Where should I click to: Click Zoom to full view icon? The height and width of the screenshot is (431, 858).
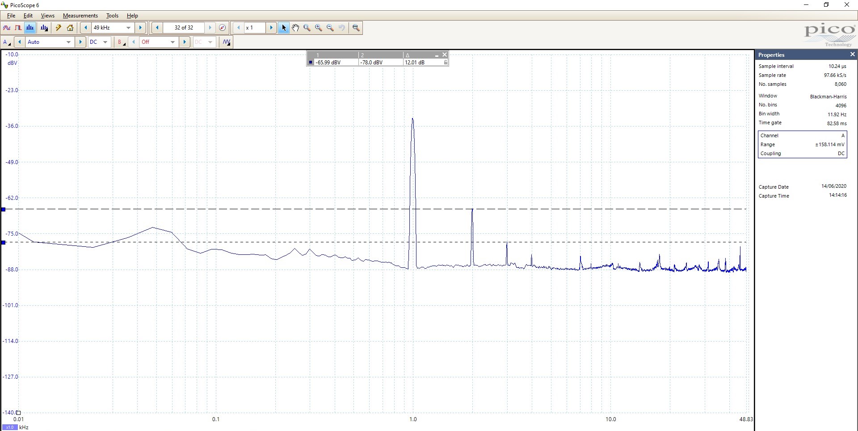pyautogui.click(x=356, y=28)
